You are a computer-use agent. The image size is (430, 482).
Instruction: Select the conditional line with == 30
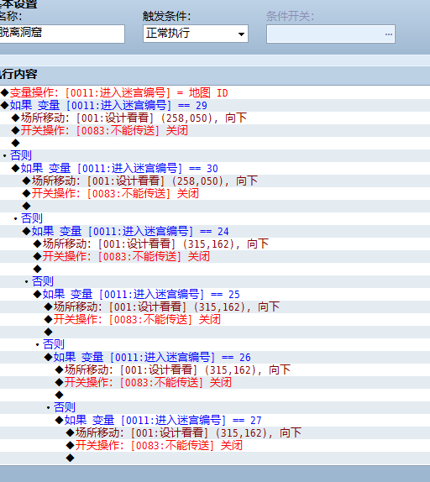[215, 168]
